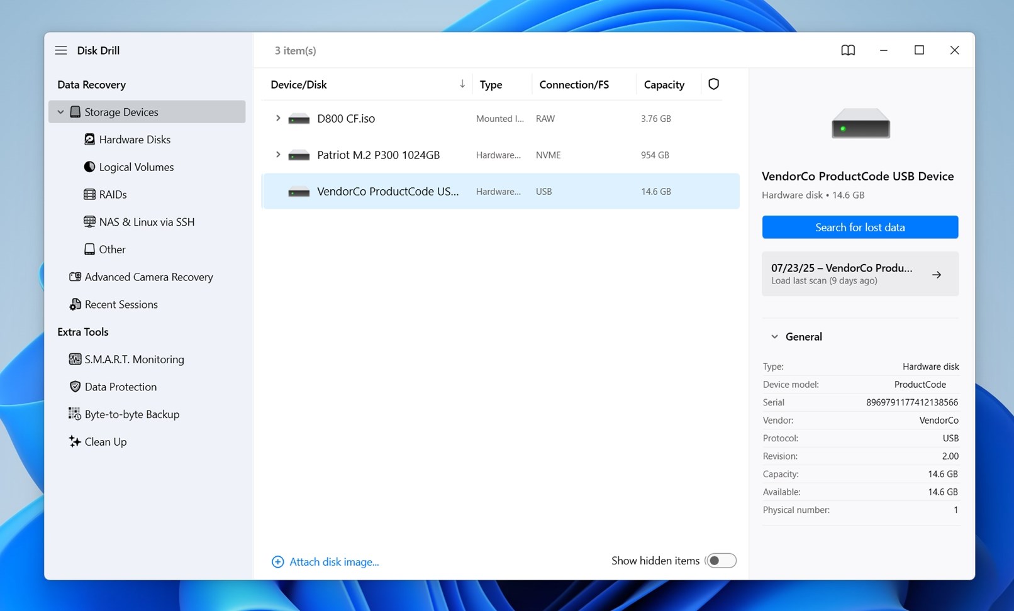The height and width of the screenshot is (611, 1014).
Task: Click the Other devices icon
Action: 89,250
